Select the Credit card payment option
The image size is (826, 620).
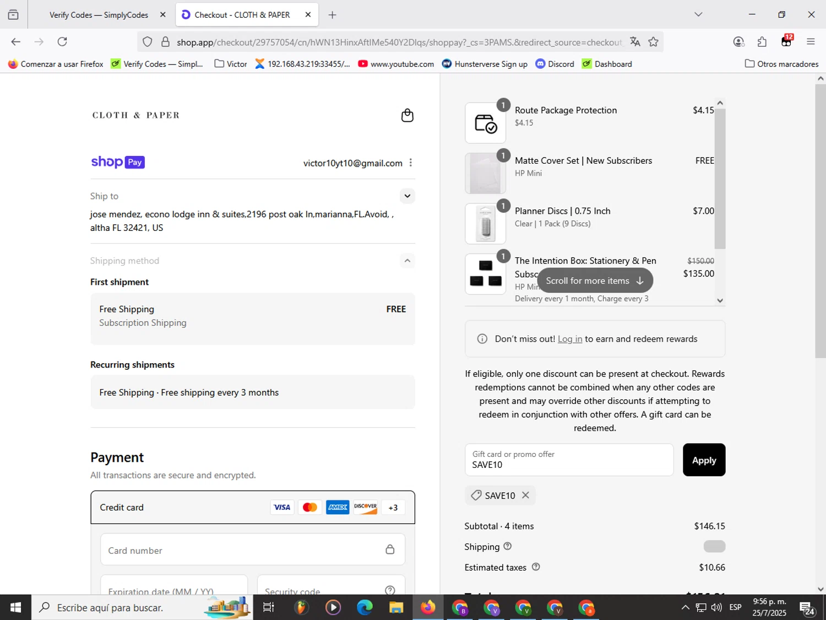point(253,507)
